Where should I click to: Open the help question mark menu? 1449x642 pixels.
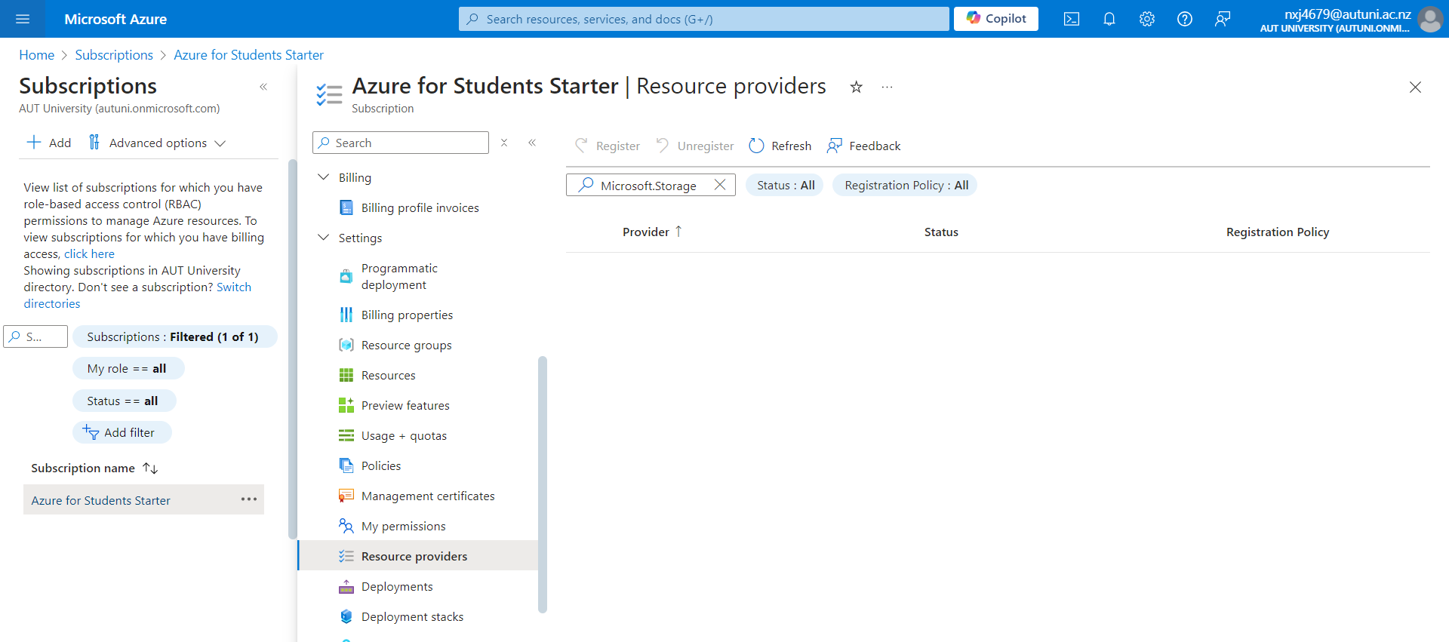tap(1185, 19)
